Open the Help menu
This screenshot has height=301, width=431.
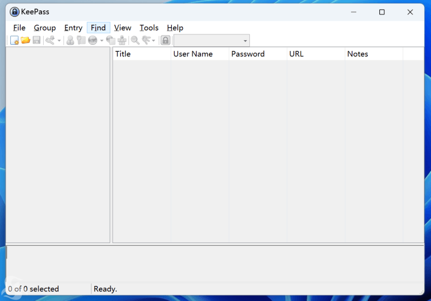tap(175, 28)
